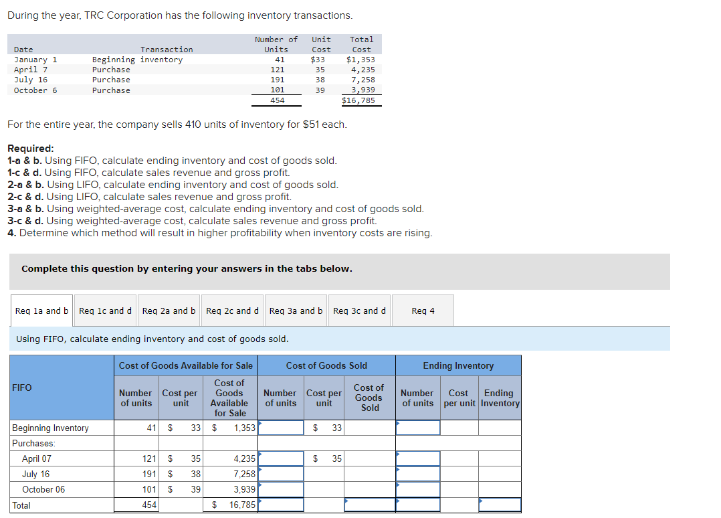Viewport: 721px width, 518px height.
Task: Click 'October 6' date in transactions table
Action: [x=35, y=90]
